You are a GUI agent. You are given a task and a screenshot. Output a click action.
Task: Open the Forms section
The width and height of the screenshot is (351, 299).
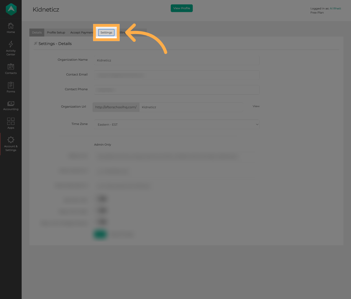[x=11, y=87]
